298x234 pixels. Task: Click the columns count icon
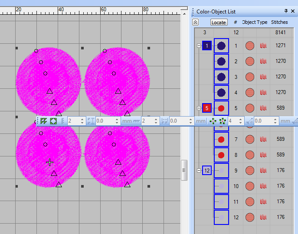pos(137,121)
